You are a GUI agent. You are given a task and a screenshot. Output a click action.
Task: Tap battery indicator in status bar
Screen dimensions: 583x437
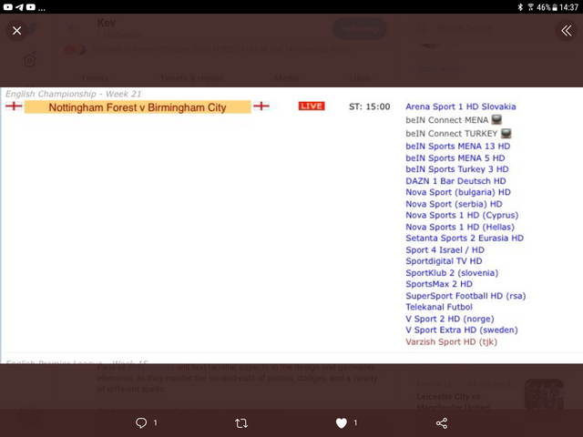[x=555, y=7]
